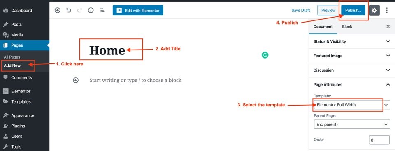Switch to the Block tab
Screen dimensions: 395x151
[347, 27]
